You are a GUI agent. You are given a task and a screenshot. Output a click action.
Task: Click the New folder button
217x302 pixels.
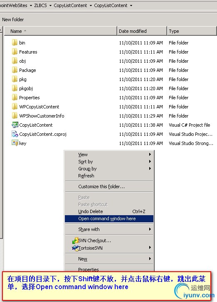point(13,20)
